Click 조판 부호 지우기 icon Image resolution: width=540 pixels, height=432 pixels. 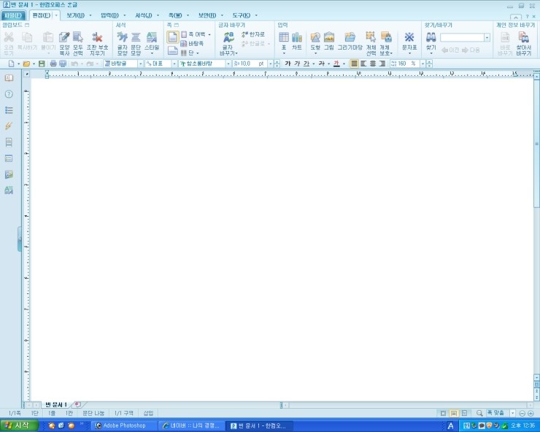click(x=97, y=43)
